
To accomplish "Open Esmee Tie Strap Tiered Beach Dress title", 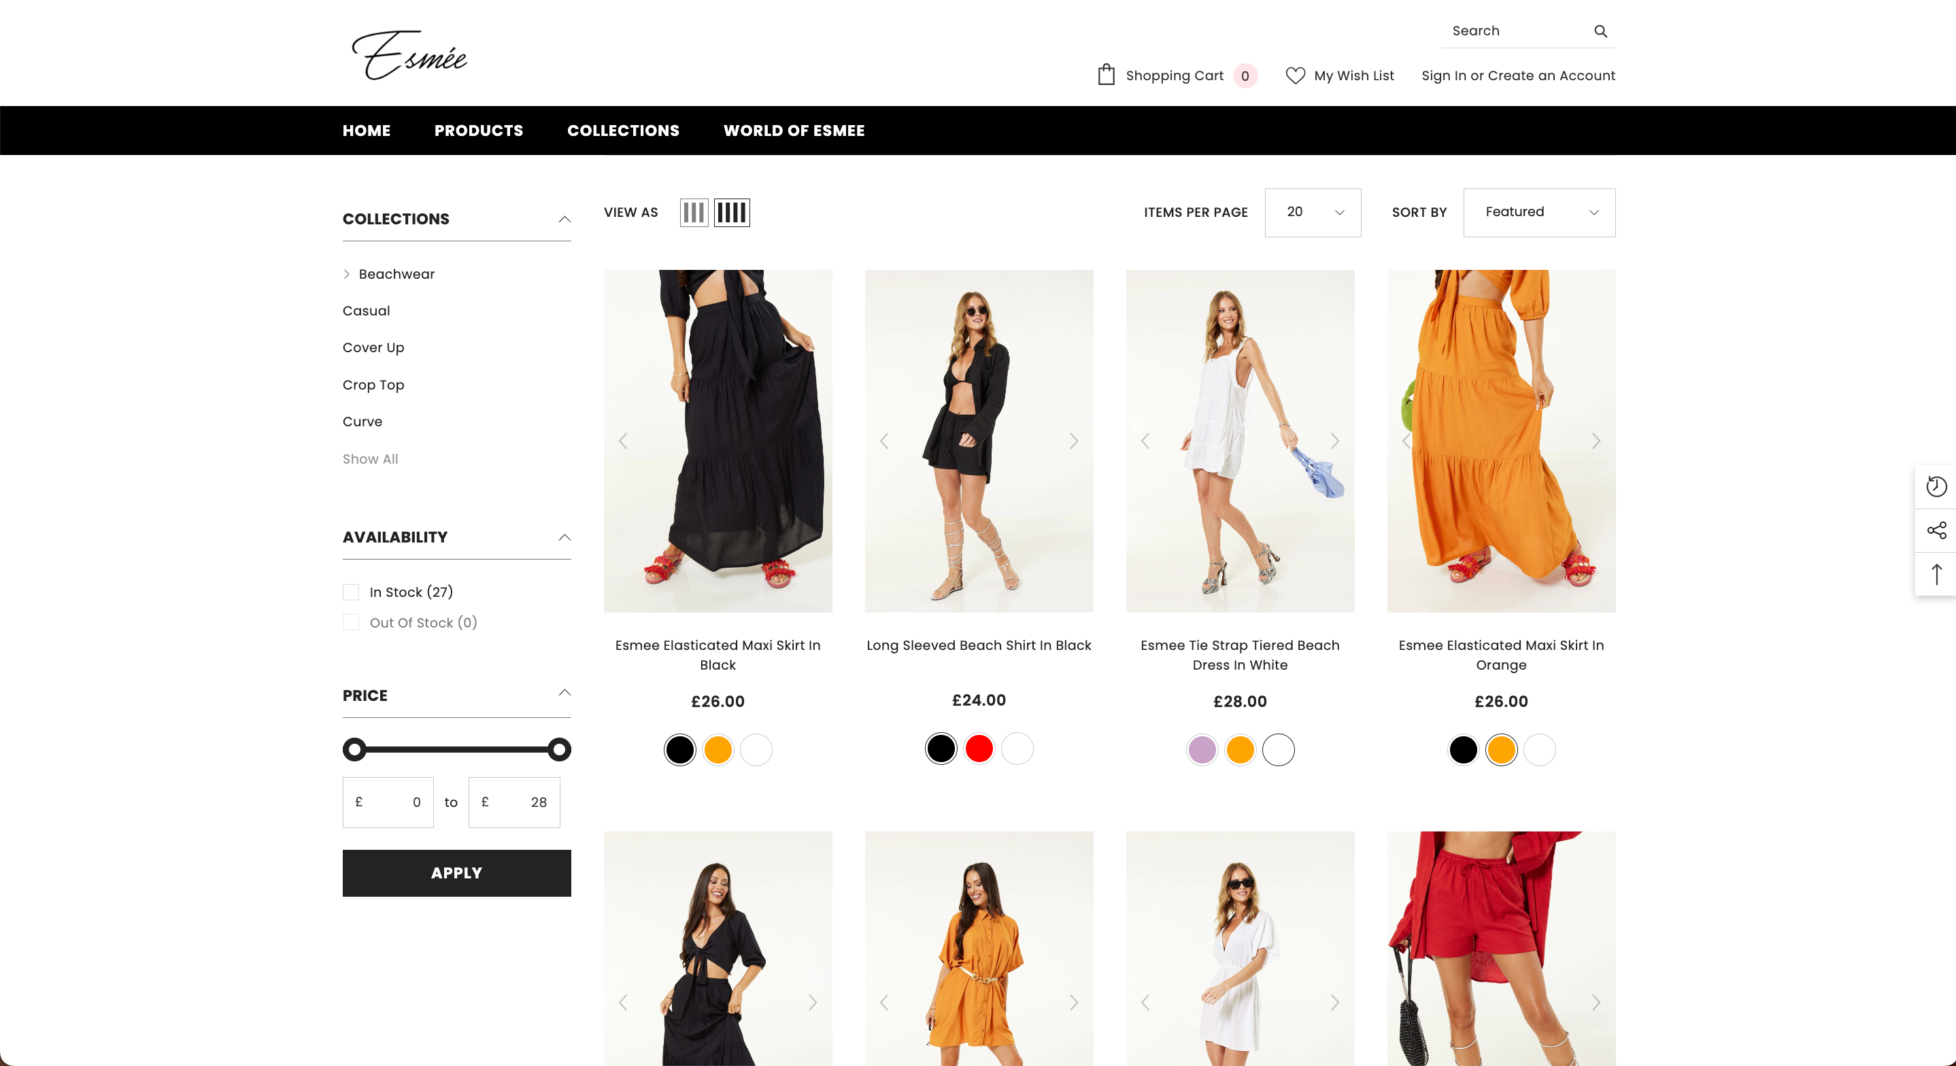I will point(1240,655).
